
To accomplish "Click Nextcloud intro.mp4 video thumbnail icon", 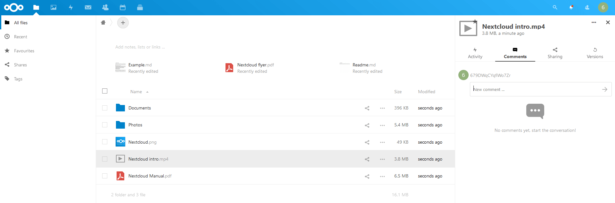I will [x=120, y=159].
